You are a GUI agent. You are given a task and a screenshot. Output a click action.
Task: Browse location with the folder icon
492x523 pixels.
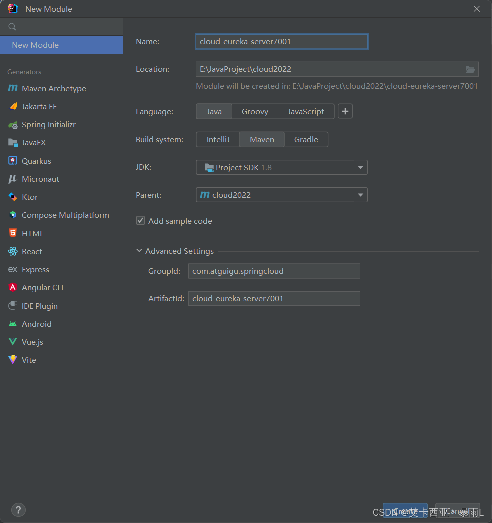coord(470,69)
